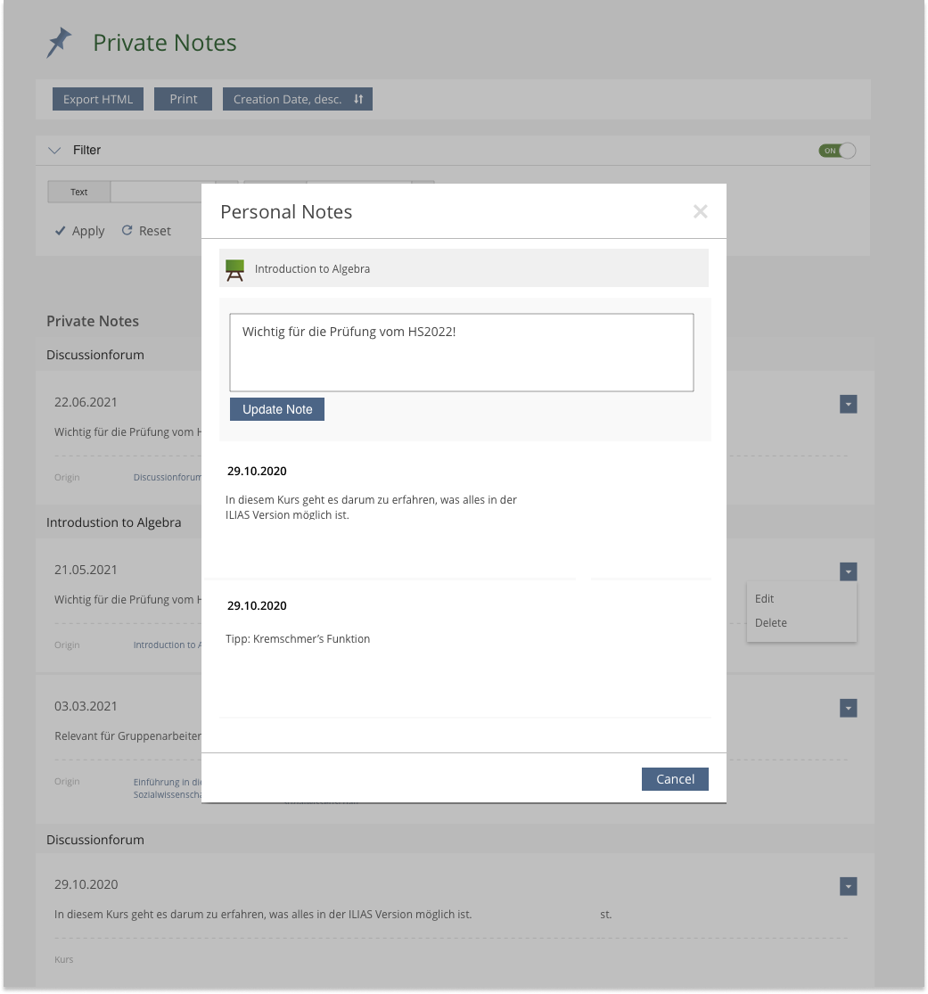Click the Update Note button
Viewport: 928px width, 994px height.
coord(277,409)
